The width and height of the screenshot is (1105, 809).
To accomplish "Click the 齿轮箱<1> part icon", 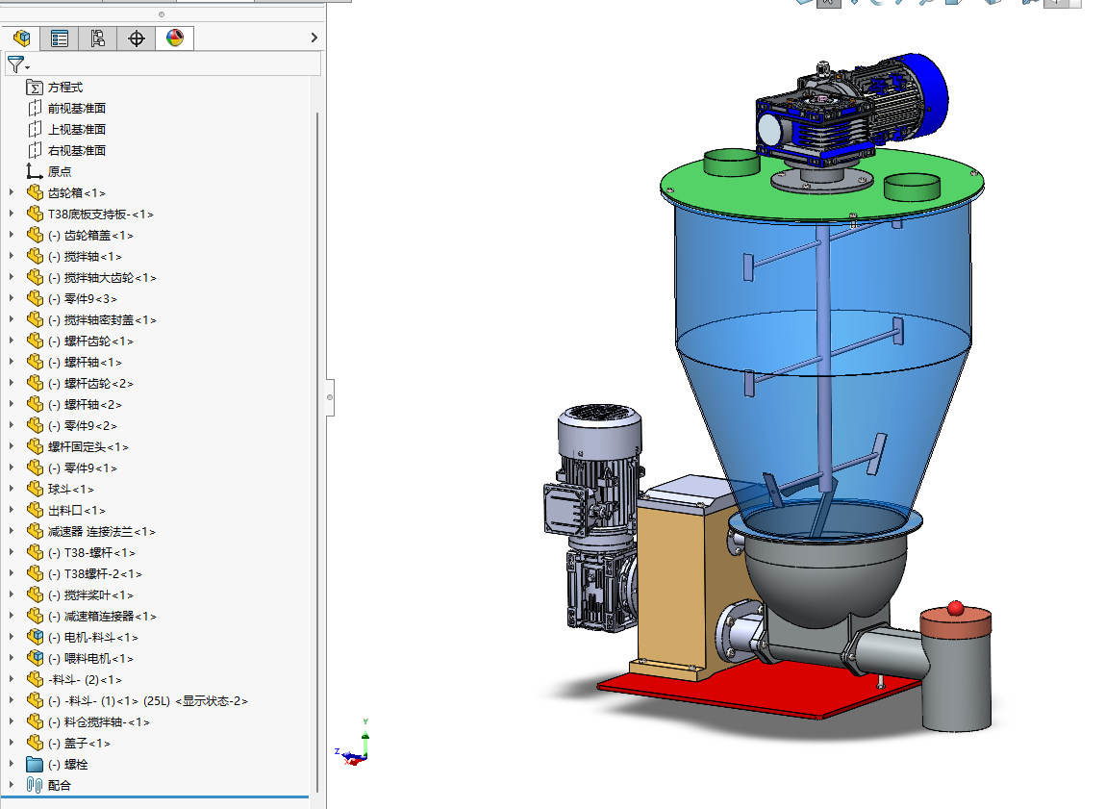I will point(35,192).
